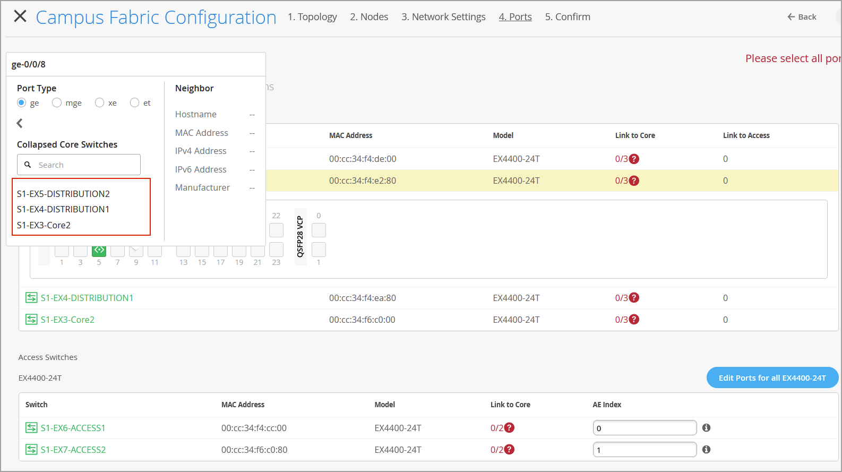Click the switch icon beside S1-EX6-ACCESS1

[x=31, y=428]
